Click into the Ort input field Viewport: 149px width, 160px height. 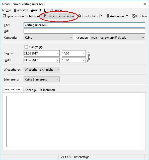(x=84, y=31)
